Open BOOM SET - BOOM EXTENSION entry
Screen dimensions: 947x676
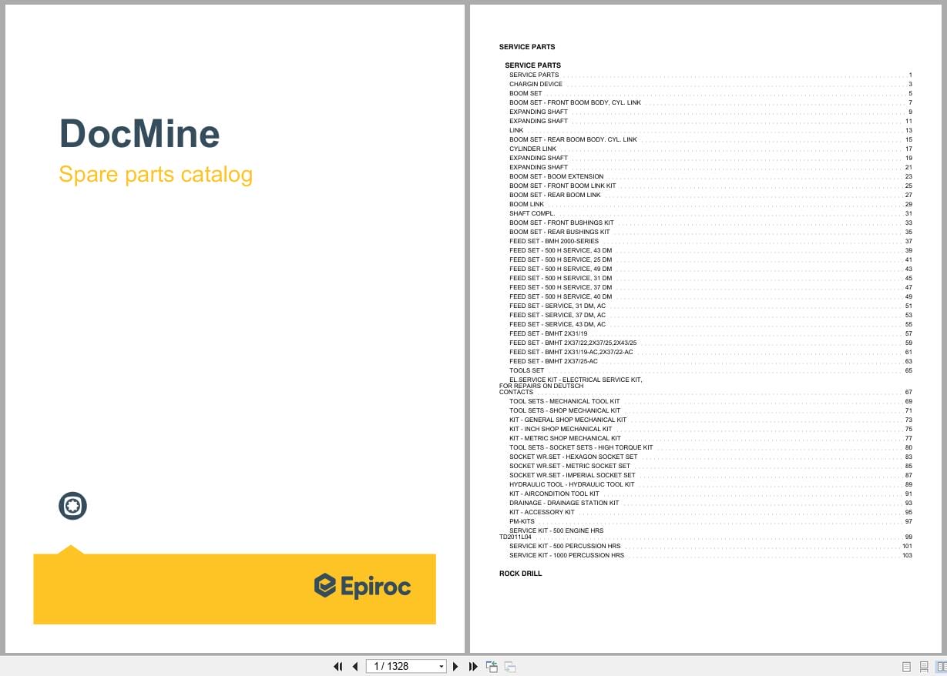pos(710,176)
